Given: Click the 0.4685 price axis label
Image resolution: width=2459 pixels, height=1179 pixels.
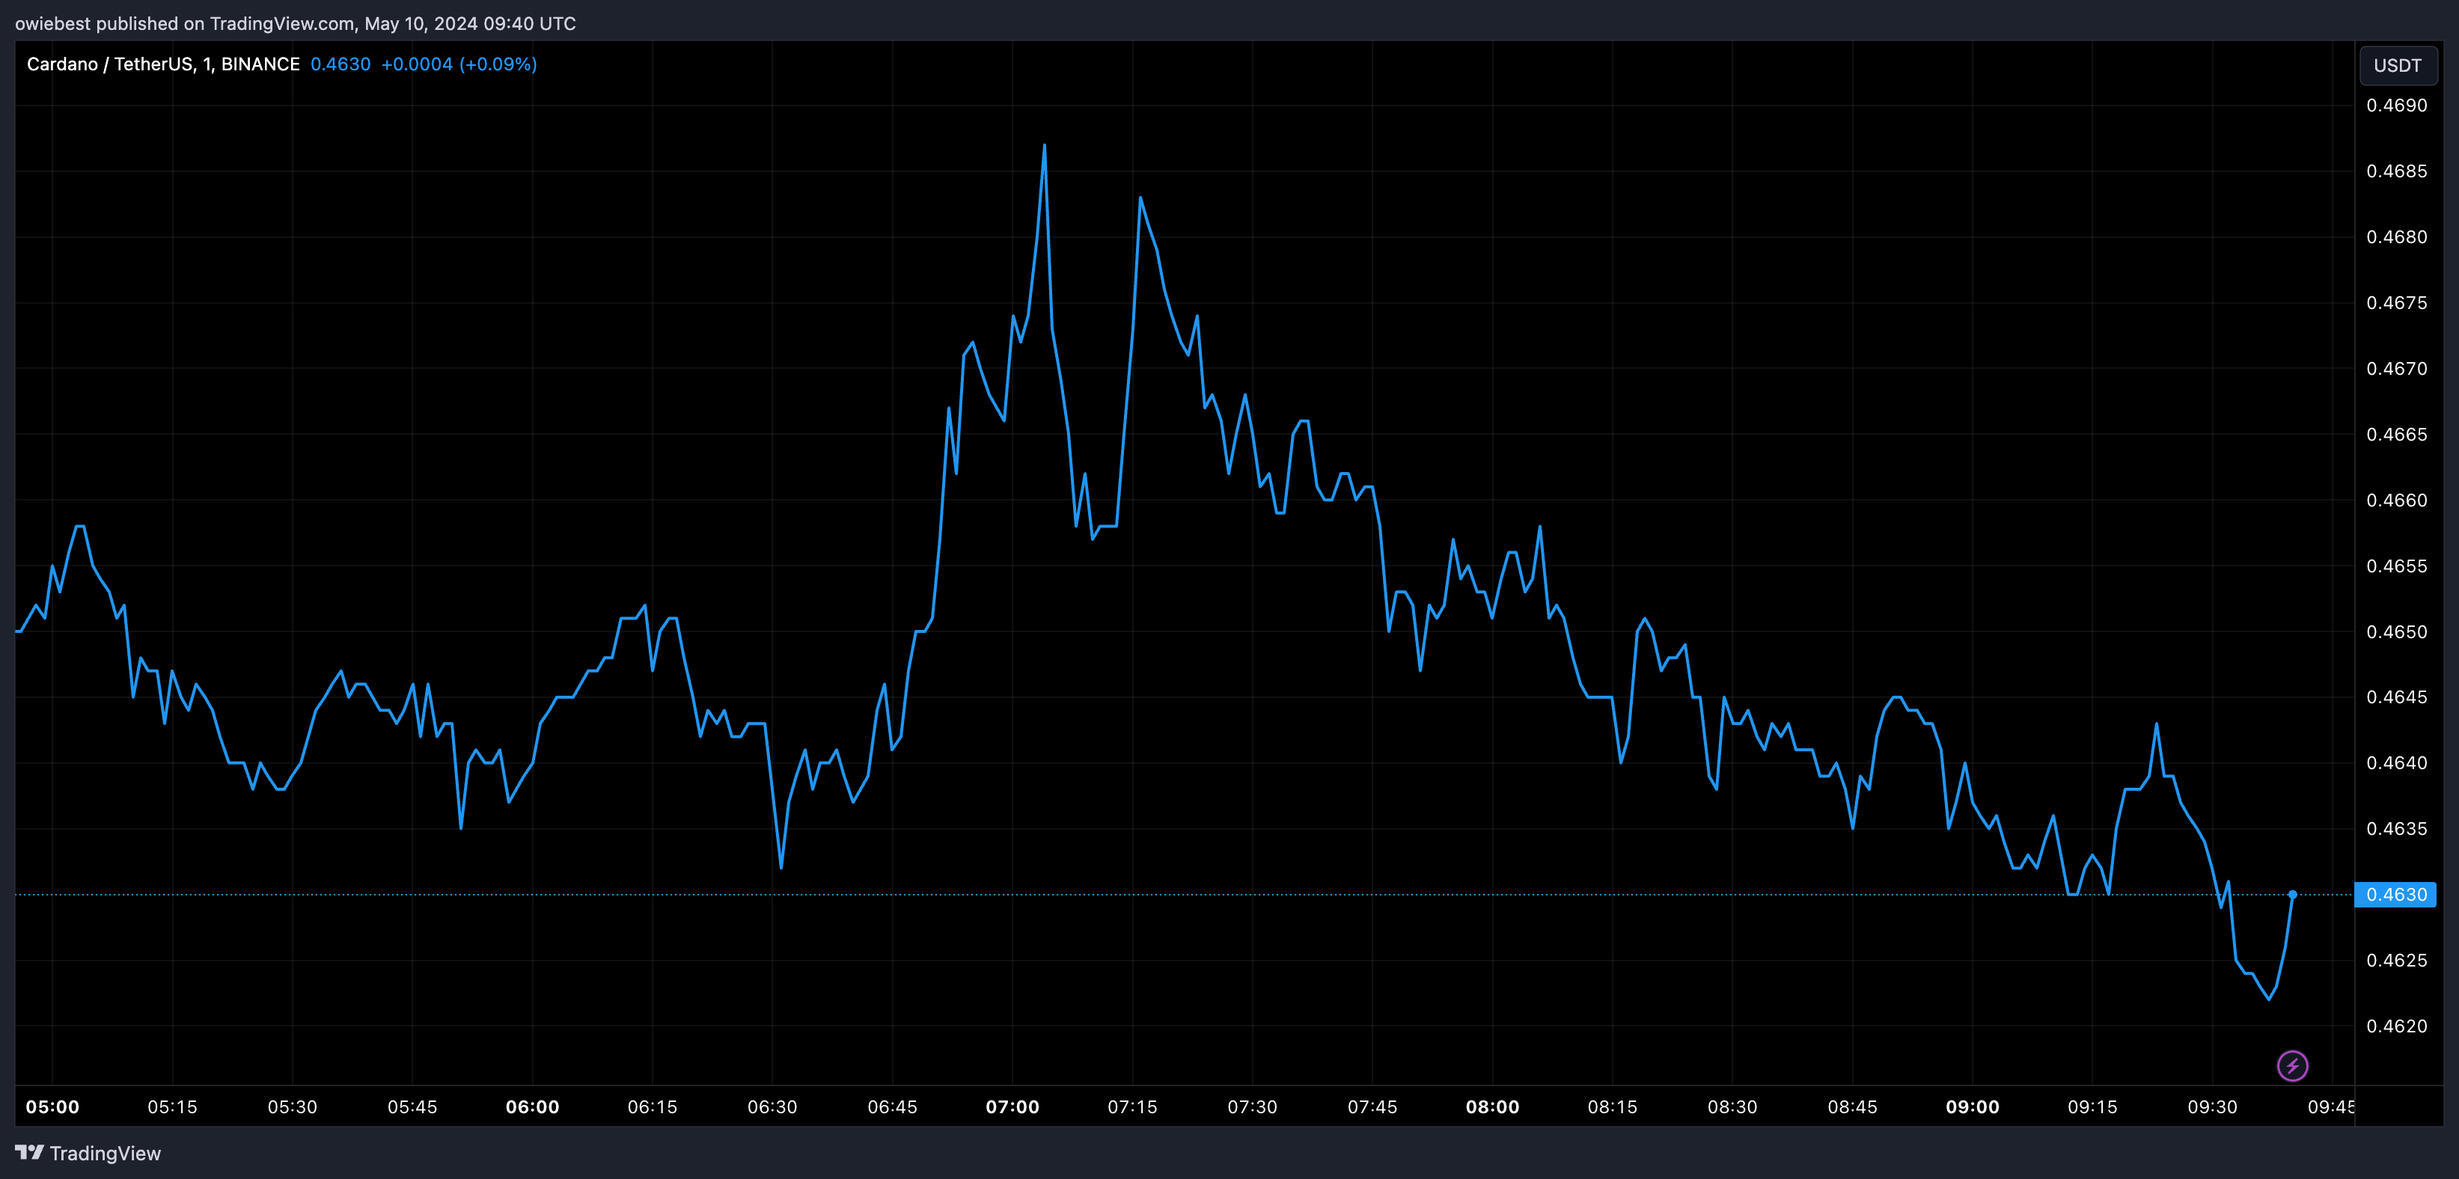Looking at the screenshot, I should point(2396,171).
